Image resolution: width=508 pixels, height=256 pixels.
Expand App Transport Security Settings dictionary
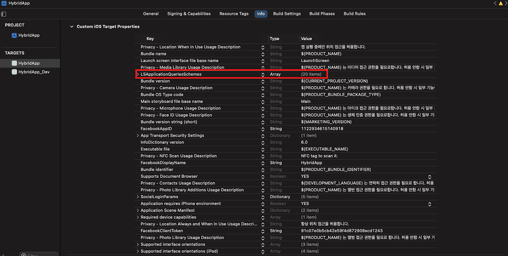[x=138, y=136]
